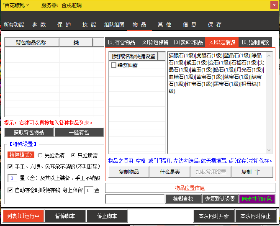Viewport: 280px width, 226px height.
Task: Click the 背包物品名称 column header
Action: point(32,43)
